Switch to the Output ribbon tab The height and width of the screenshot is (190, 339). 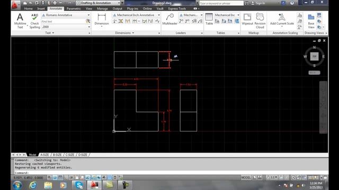tap(118, 8)
